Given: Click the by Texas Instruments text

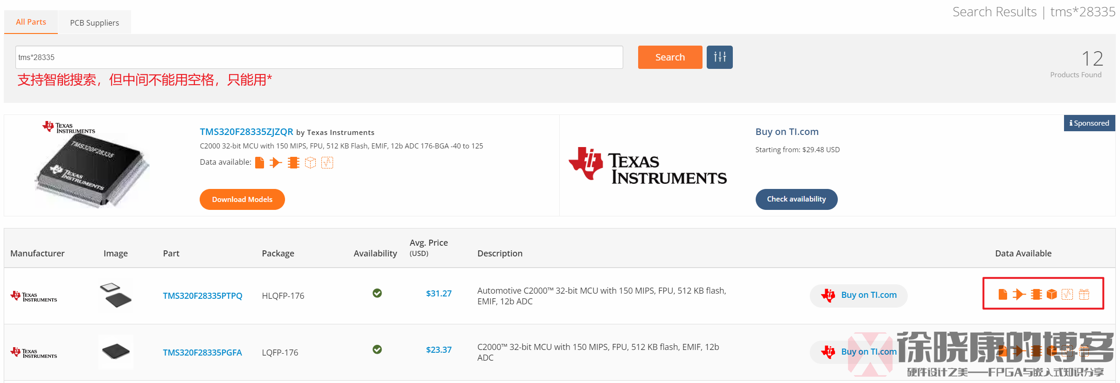Looking at the screenshot, I should [335, 133].
